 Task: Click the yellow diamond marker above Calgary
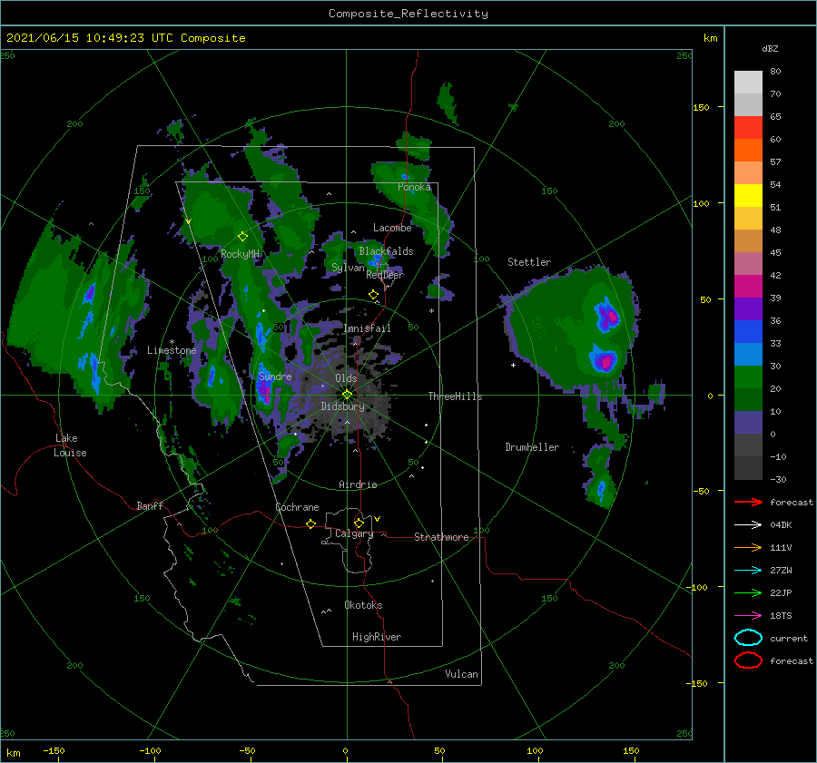tap(359, 523)
